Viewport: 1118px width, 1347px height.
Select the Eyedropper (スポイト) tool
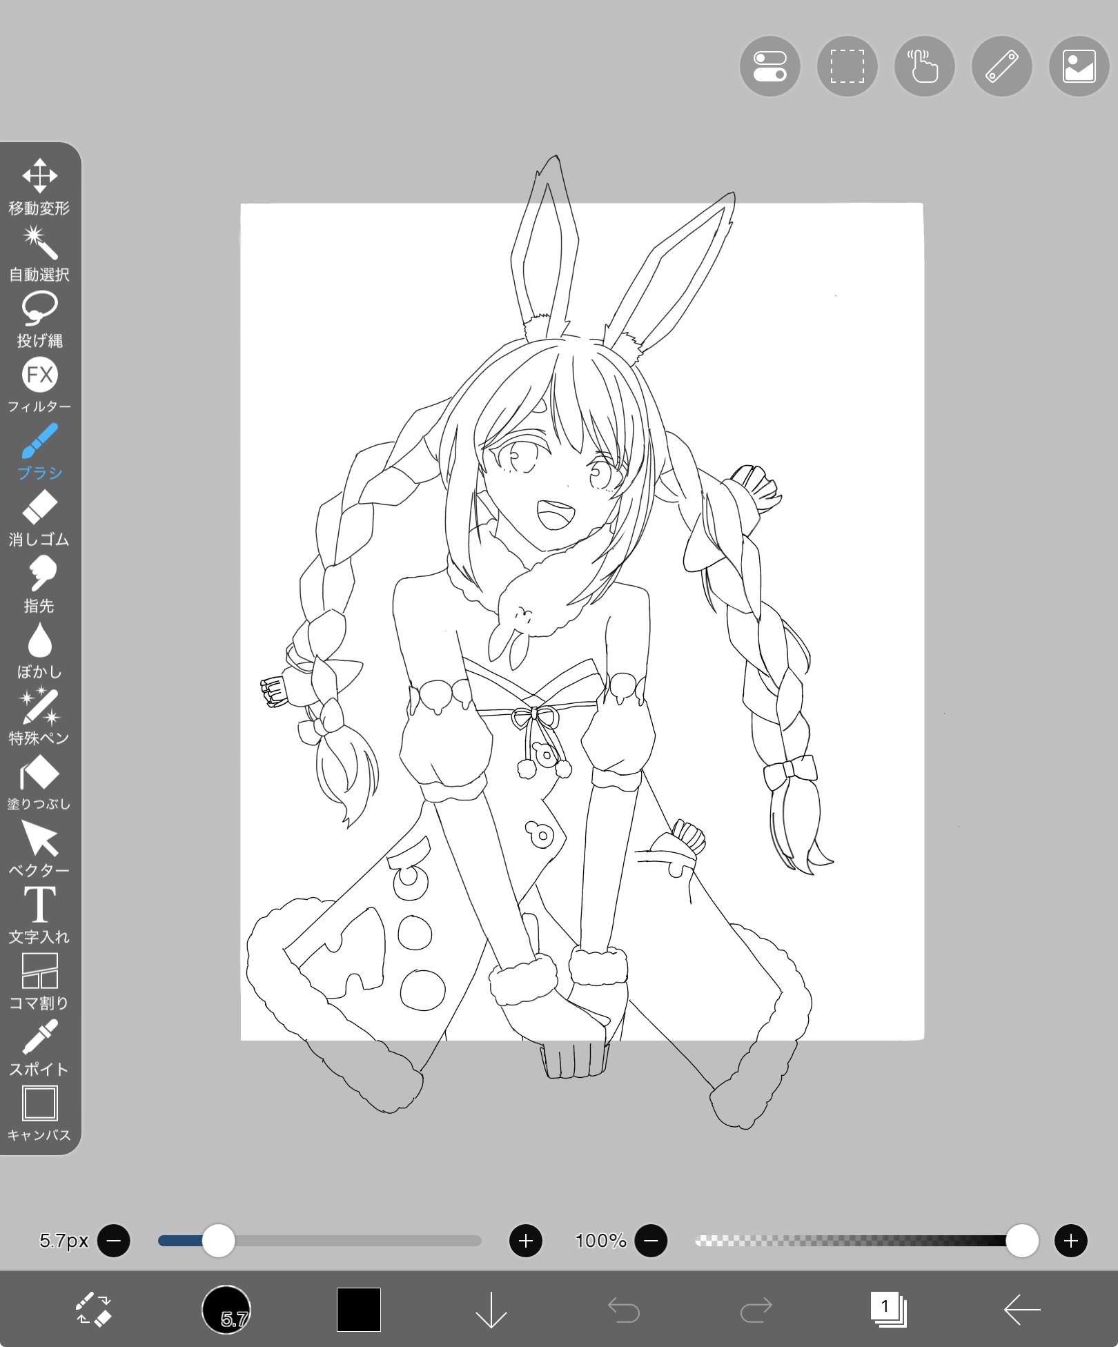pos(39,1048)
